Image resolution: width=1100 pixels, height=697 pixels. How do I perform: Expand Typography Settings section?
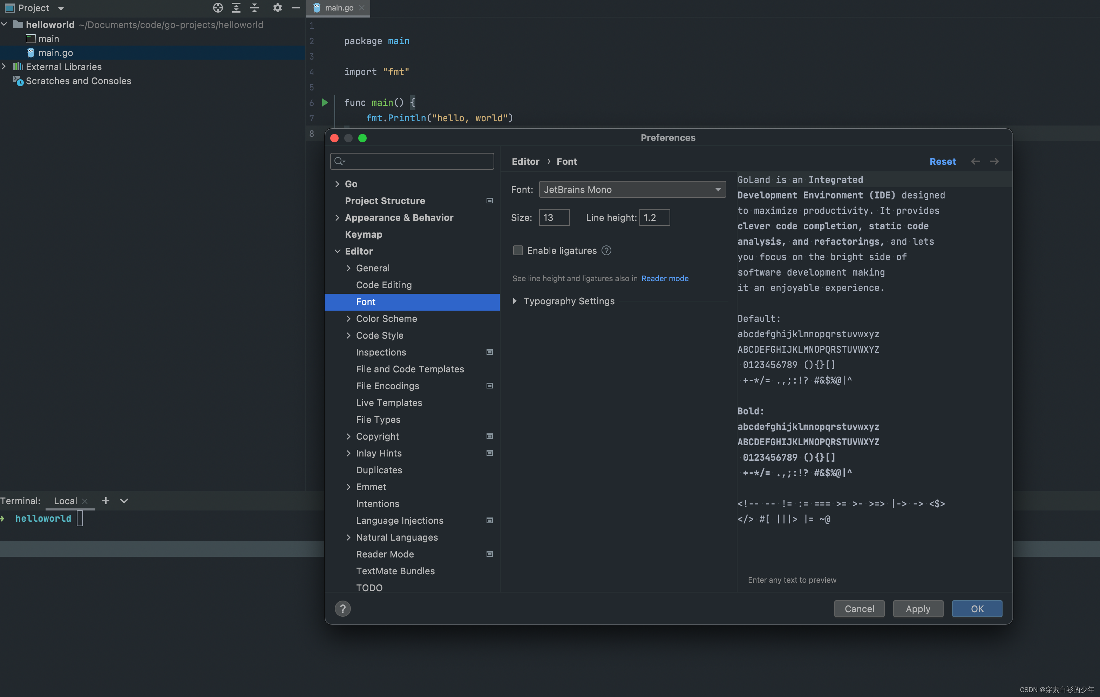(515, 301)
